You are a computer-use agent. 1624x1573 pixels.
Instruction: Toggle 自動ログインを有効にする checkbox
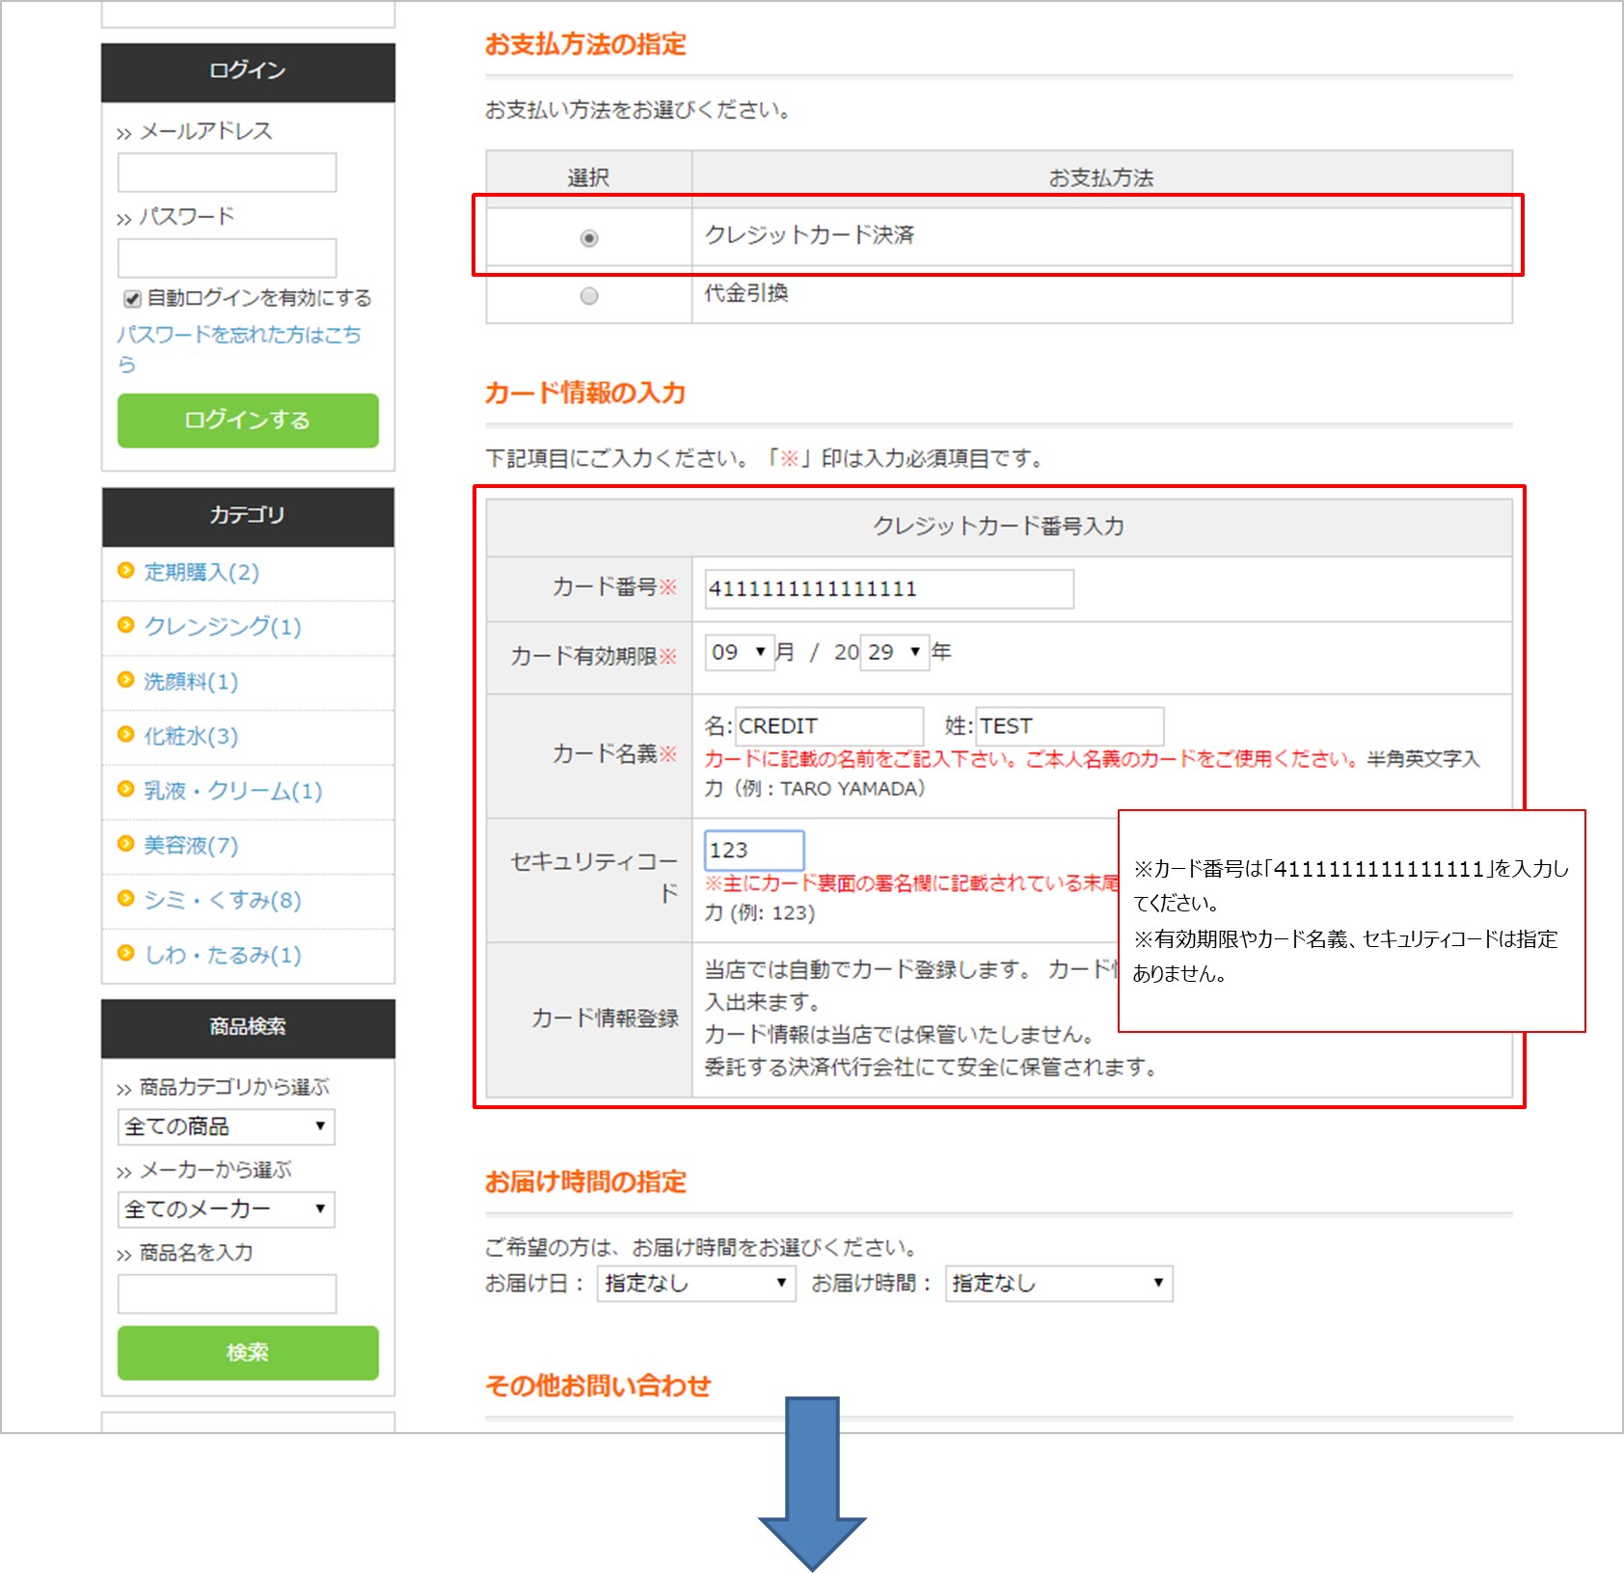point(133,299)
